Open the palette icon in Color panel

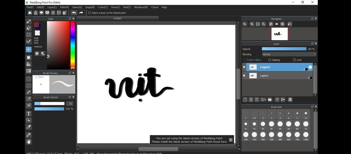point(37,53)
